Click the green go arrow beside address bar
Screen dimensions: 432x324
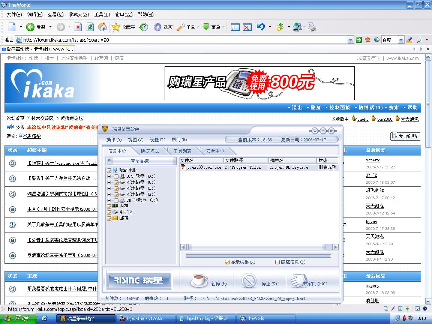point(359,40)
